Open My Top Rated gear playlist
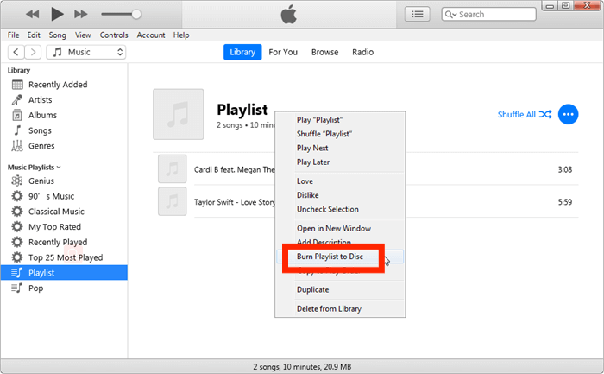 tap(17, 226)
